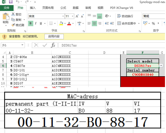This screenshot has width=166, height=133.
Task: Click the Redo arrow icon
Action: pos(27,2)
